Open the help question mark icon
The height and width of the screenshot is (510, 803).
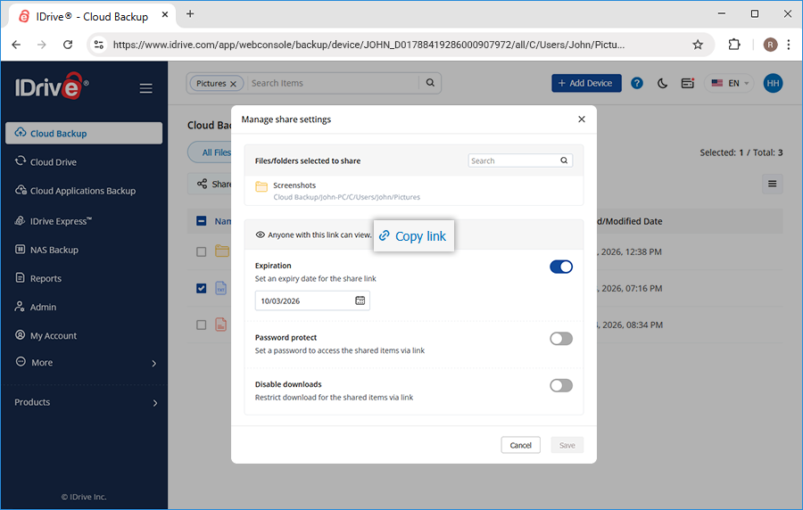click(x=636, y=83)
